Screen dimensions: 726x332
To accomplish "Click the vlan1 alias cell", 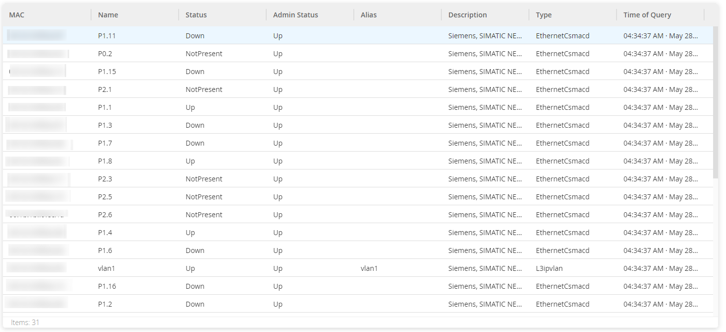I will click(x=369, y=268).
